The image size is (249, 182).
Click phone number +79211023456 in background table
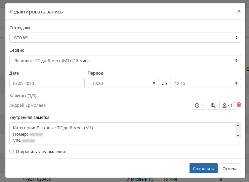[x=37, y=179]
